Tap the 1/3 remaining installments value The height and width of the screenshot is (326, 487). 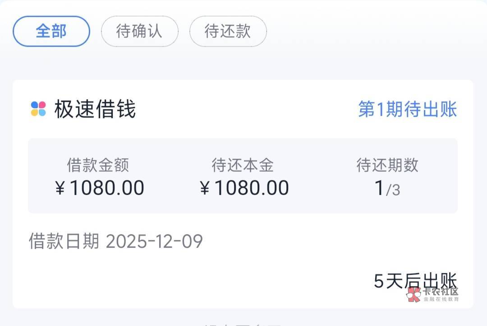387,189
